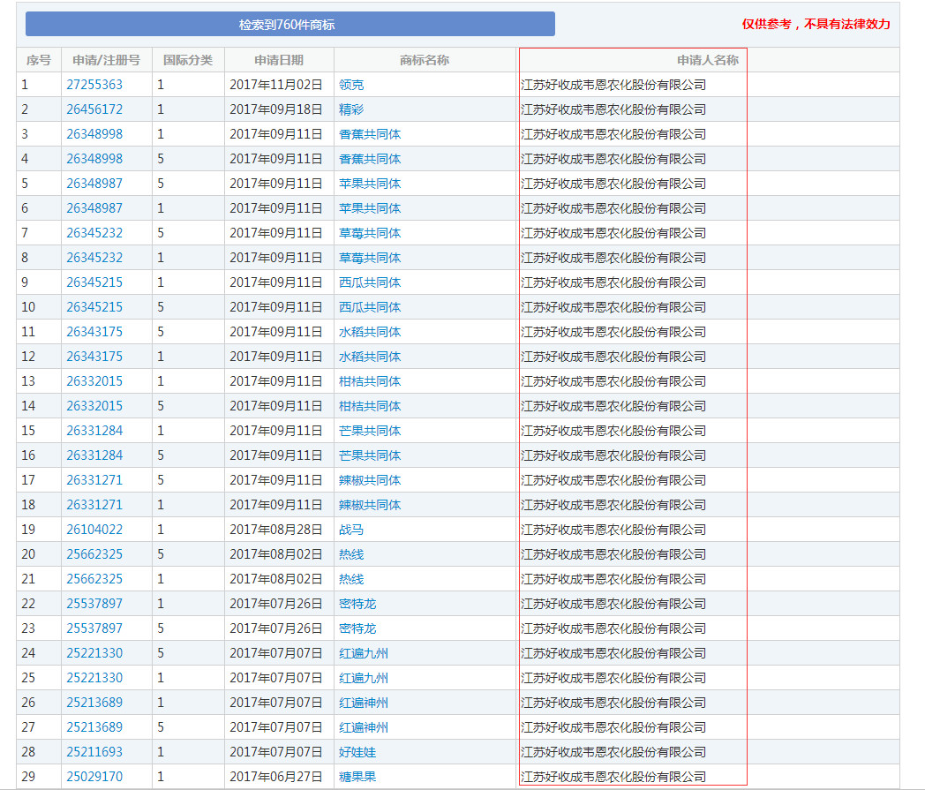Click the red 仅供参考 disclaimer text
The width and height of the screenshot is (925, 790).
tap(816, 25)
